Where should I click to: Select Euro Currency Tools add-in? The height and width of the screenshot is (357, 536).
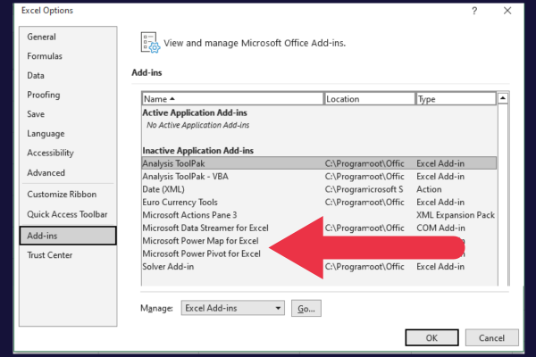coord(319,203)
